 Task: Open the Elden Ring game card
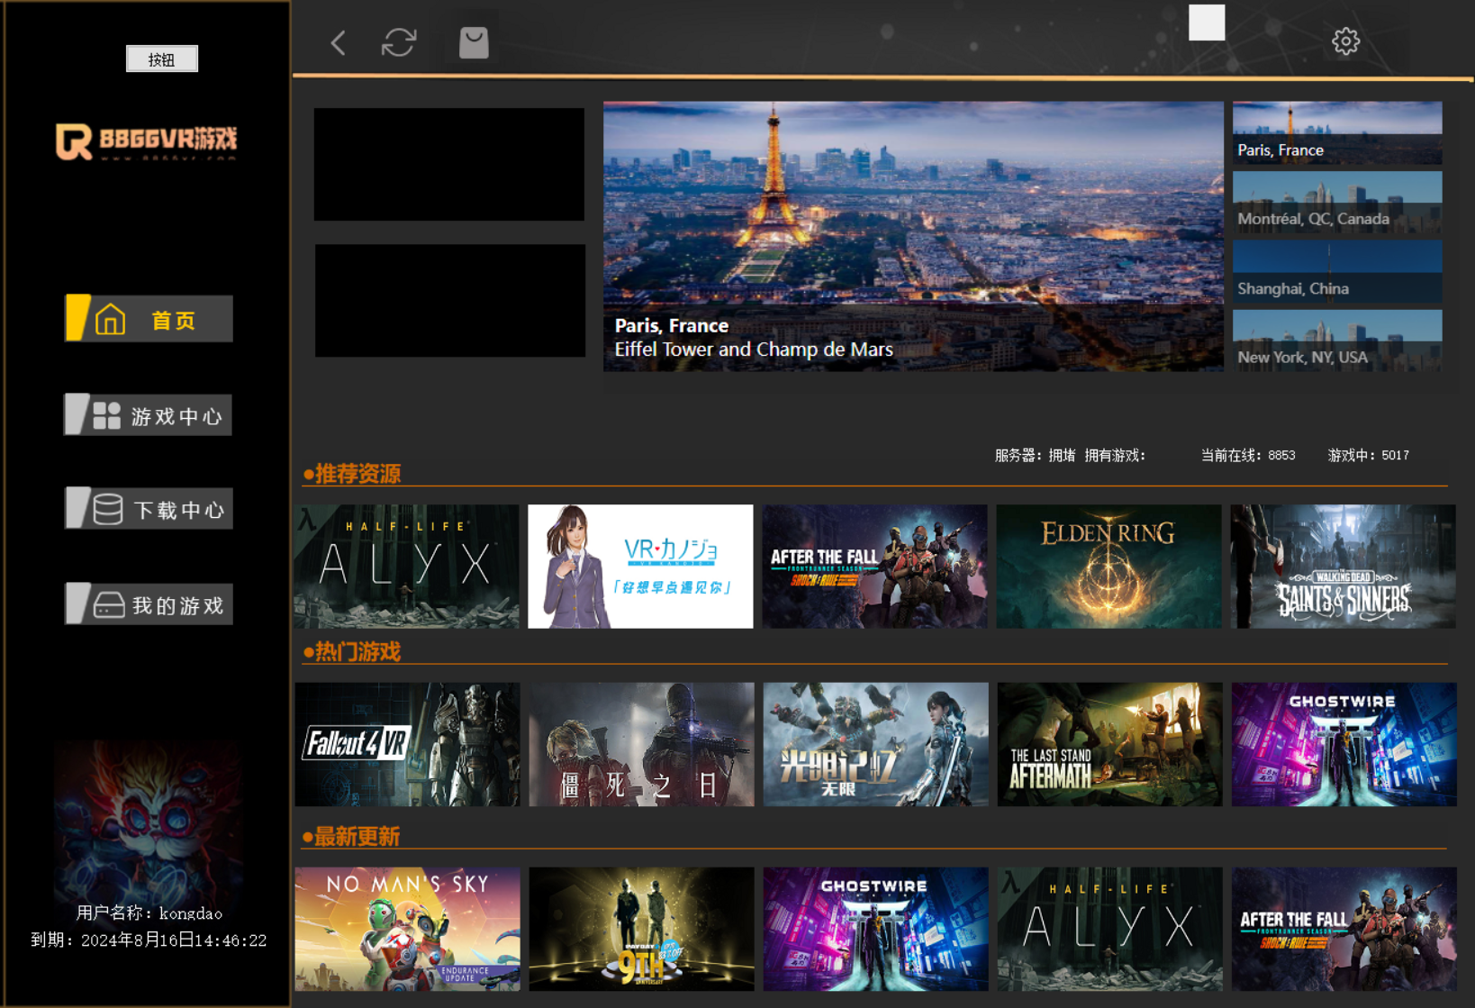click(1109, 567)
